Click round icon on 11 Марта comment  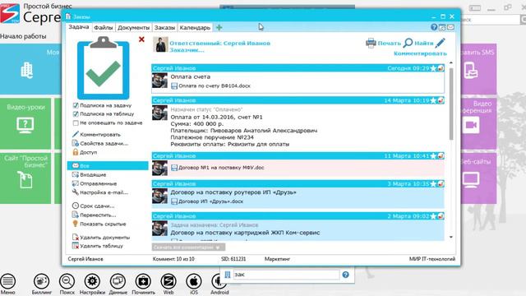441,156
